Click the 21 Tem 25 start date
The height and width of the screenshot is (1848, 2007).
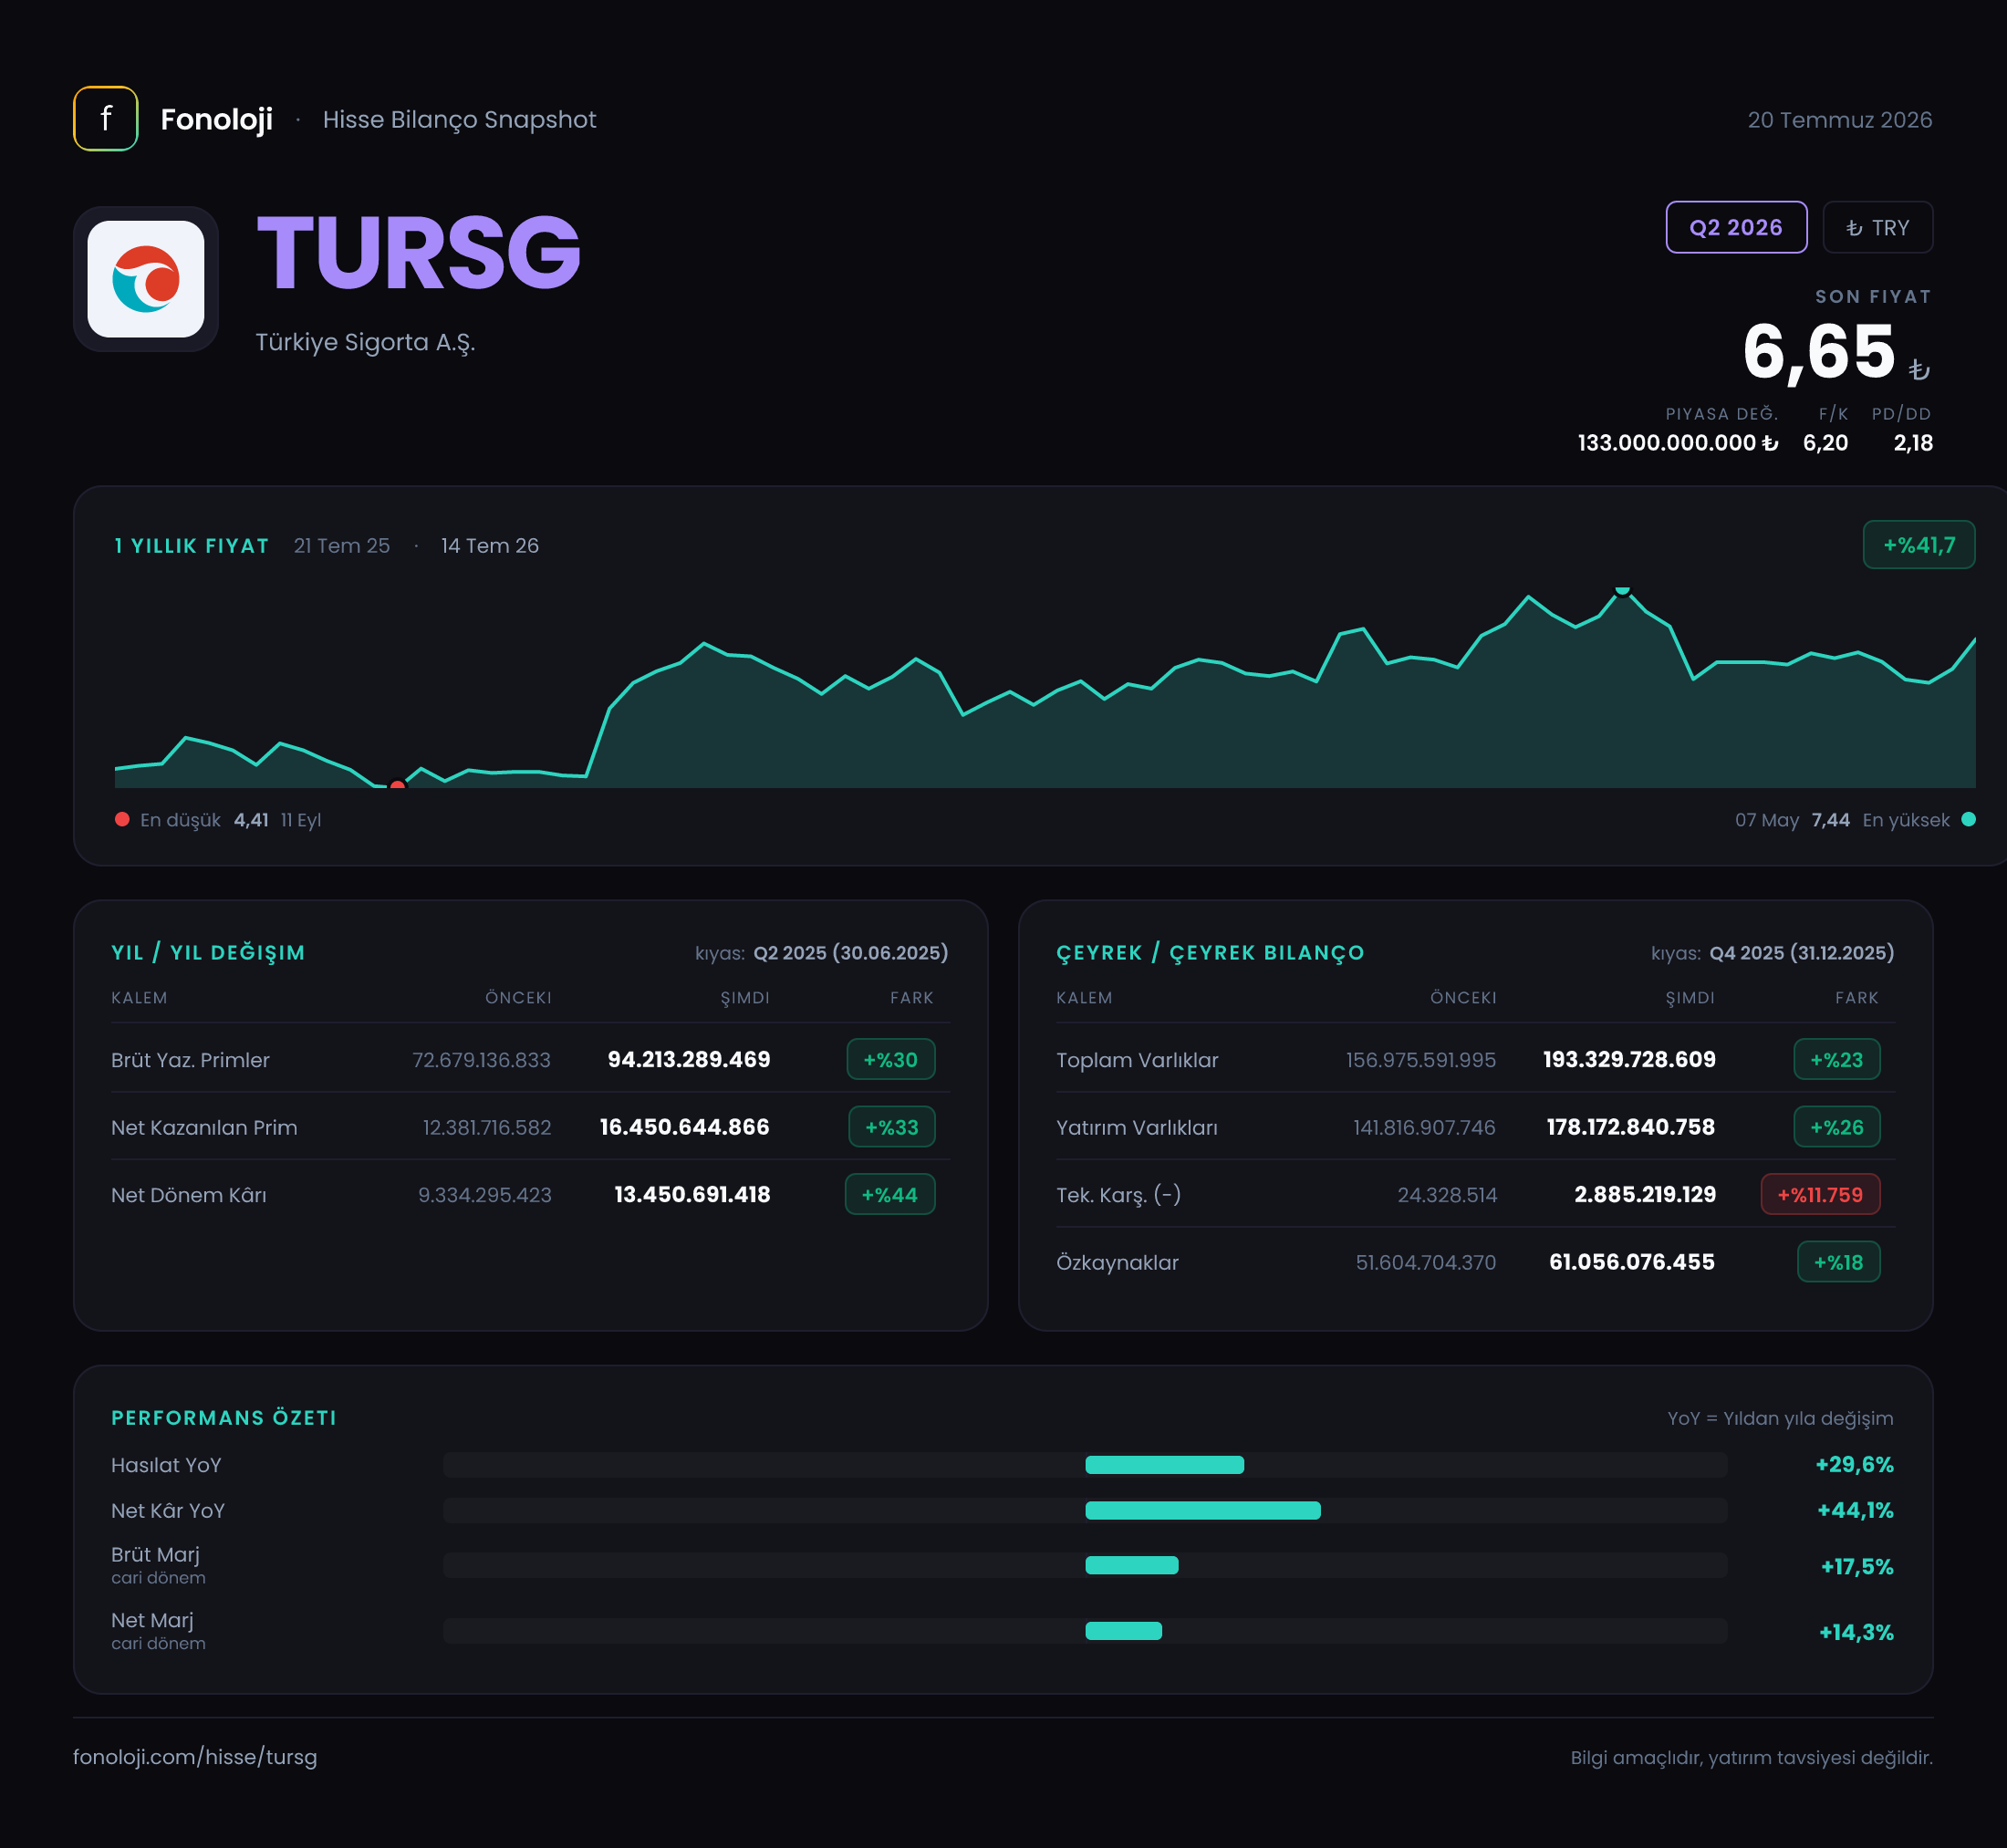click(342, 546)
